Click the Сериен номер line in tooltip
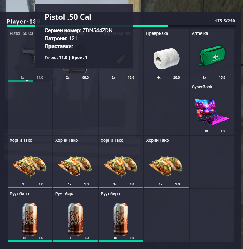Viewport: 243px width, 249px height. tap(79, 30)
